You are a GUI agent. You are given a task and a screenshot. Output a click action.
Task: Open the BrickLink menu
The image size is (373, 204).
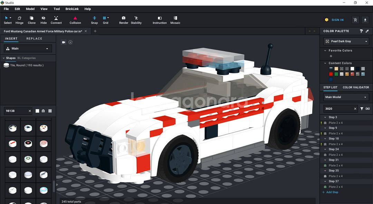click(72, 9)
